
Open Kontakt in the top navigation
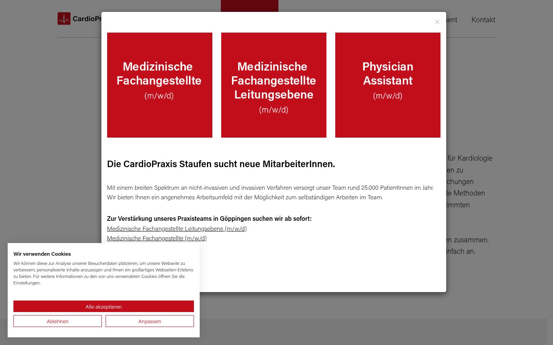[x=483, y=20]
